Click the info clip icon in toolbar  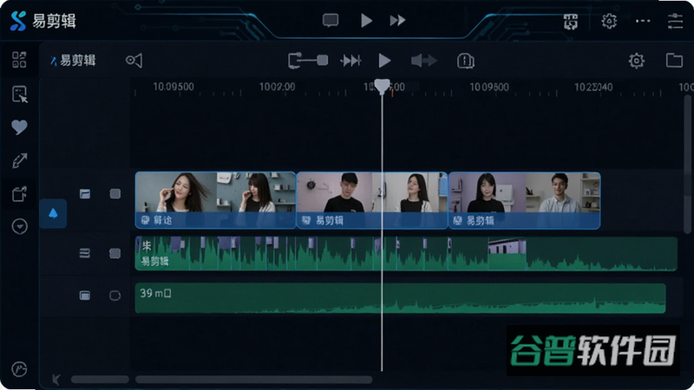point(466,61)
